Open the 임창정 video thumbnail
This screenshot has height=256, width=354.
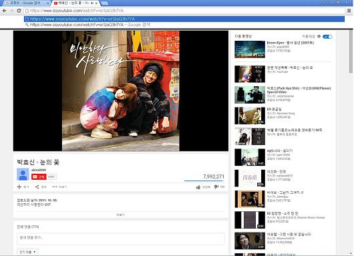(x=250, y=220)
